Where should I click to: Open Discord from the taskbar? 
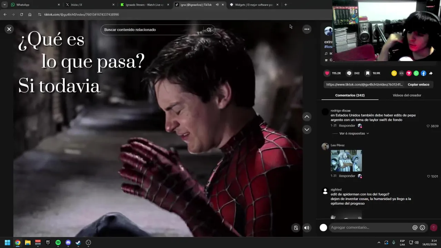tap(68, 242)
